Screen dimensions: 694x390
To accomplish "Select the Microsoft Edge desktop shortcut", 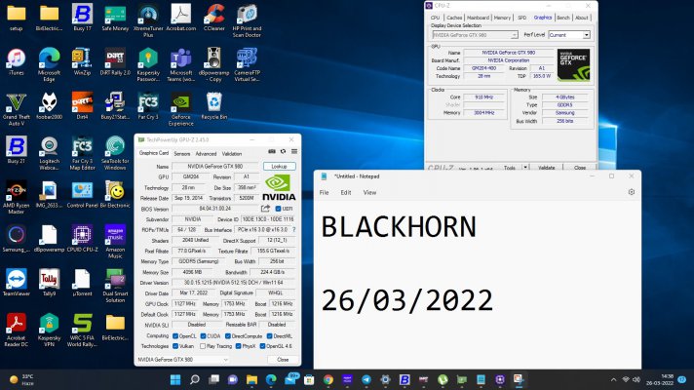I will (x=49, y=65).
